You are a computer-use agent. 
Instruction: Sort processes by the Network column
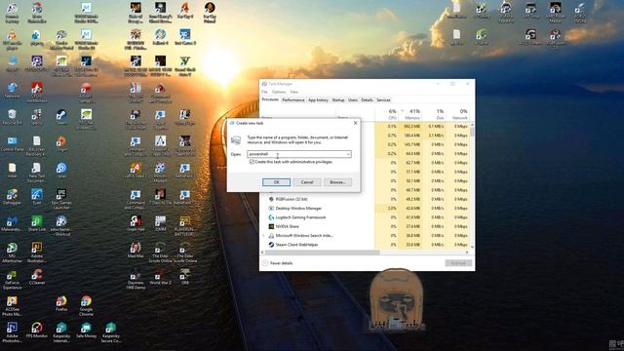(458, 114)
